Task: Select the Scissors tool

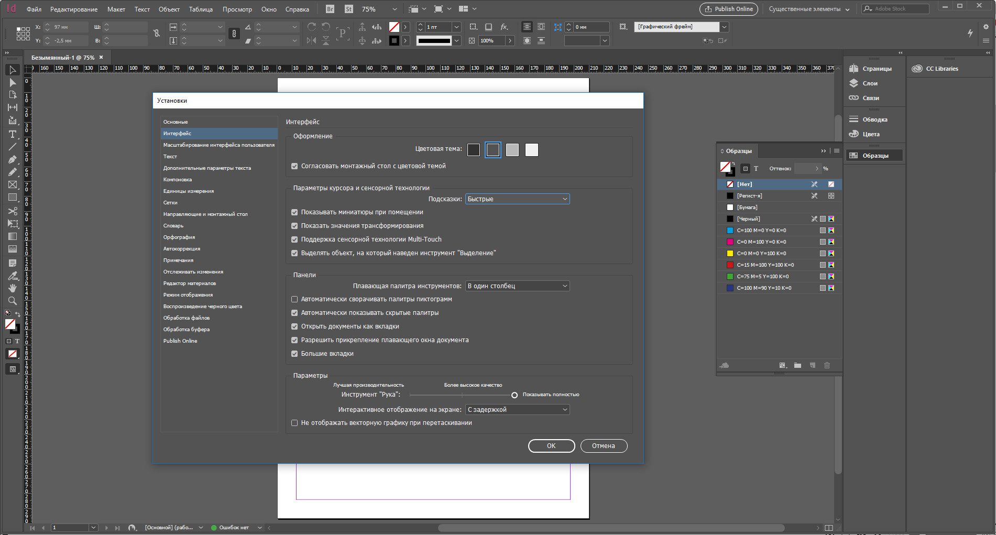Action: point(13,211)
